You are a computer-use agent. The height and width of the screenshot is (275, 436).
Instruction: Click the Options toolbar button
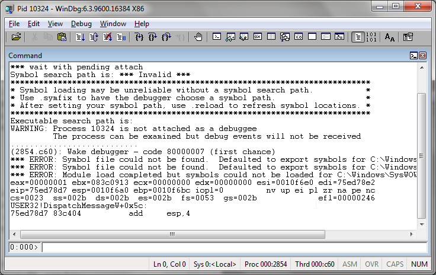(408, 37)
